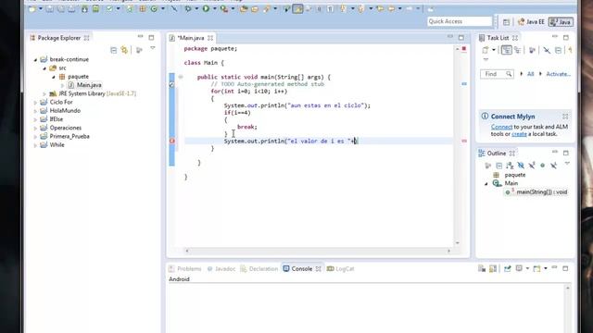The image size is (593, 333).
Task: Click the Save All toolbar icon
Action: click(x=60, y=8)
